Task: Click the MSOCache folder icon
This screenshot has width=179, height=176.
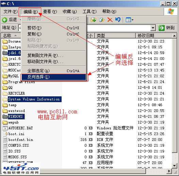Action: click(5, 70)
